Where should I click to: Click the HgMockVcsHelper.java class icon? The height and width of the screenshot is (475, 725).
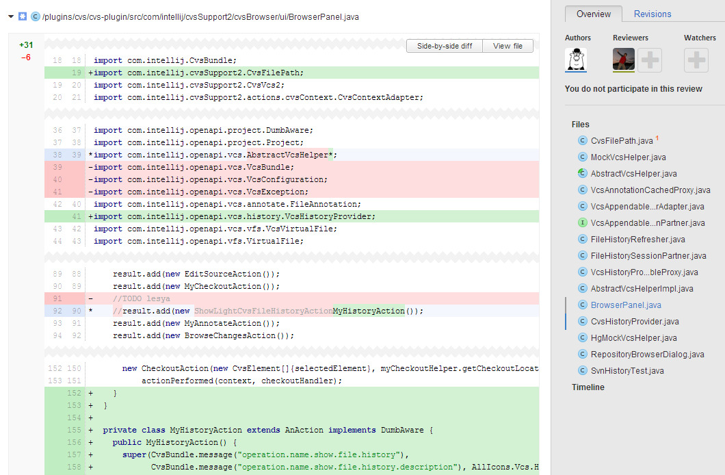click(583, 338)
